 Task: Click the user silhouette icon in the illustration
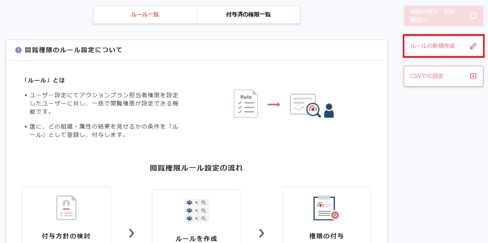coord(329,111)
